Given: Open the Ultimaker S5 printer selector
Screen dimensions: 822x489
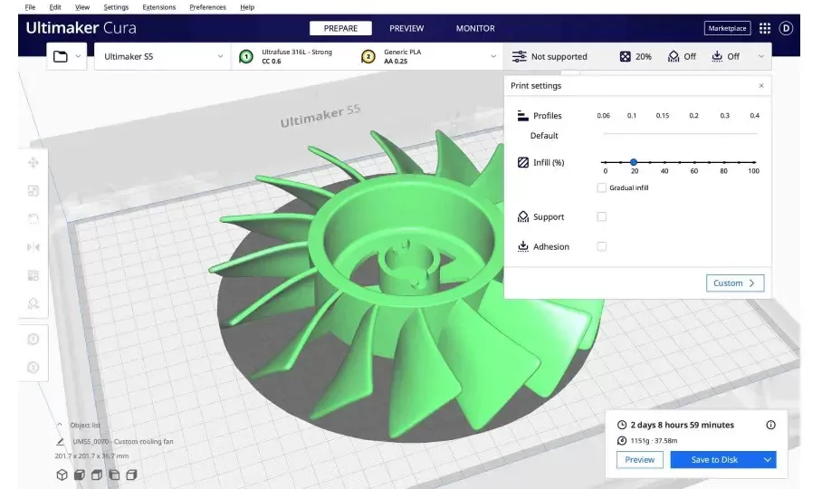Looking at the screenshot, I should (163, 56).
